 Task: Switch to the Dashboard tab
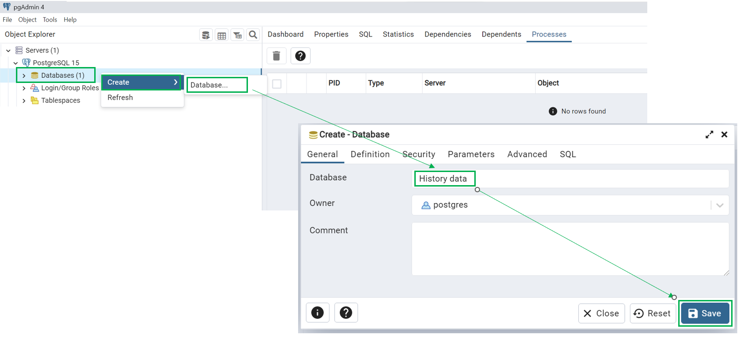[285, 34]
